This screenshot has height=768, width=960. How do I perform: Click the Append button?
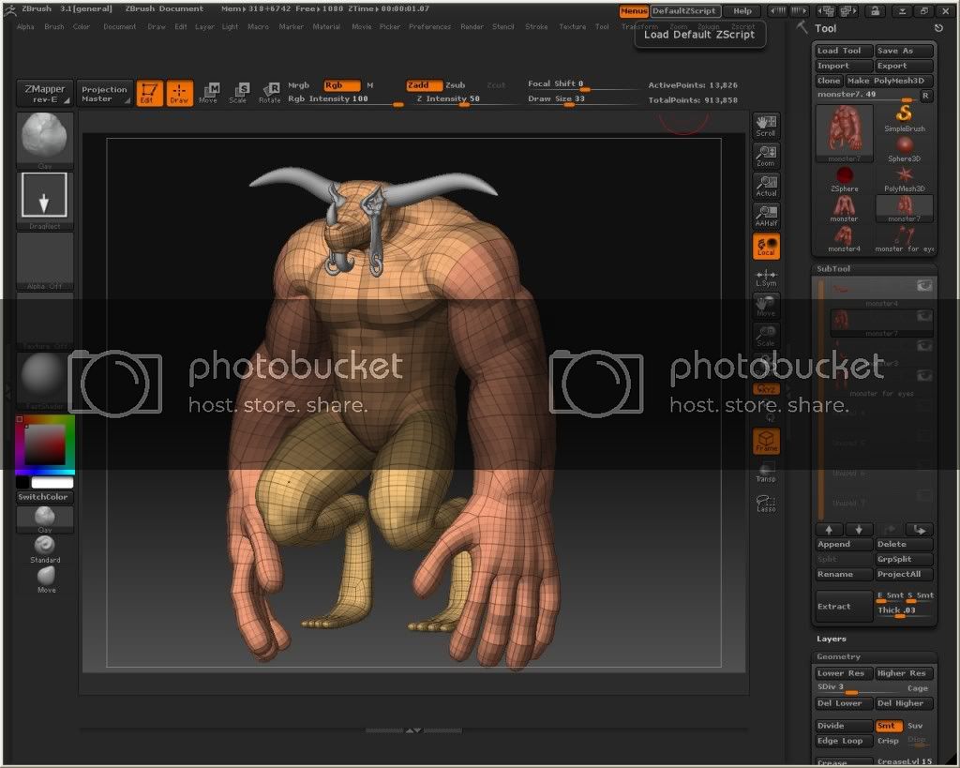845,545
